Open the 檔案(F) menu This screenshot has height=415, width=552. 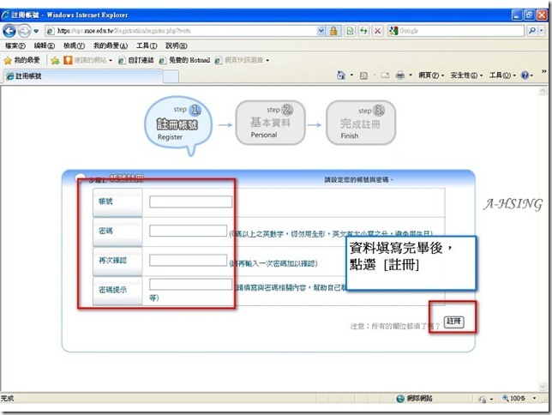[x=15, y=45]
